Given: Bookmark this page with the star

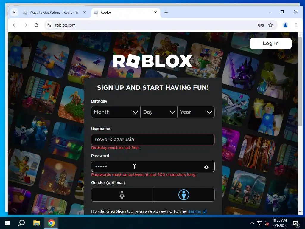Looking at the screenshot, I should click(270, 25).
